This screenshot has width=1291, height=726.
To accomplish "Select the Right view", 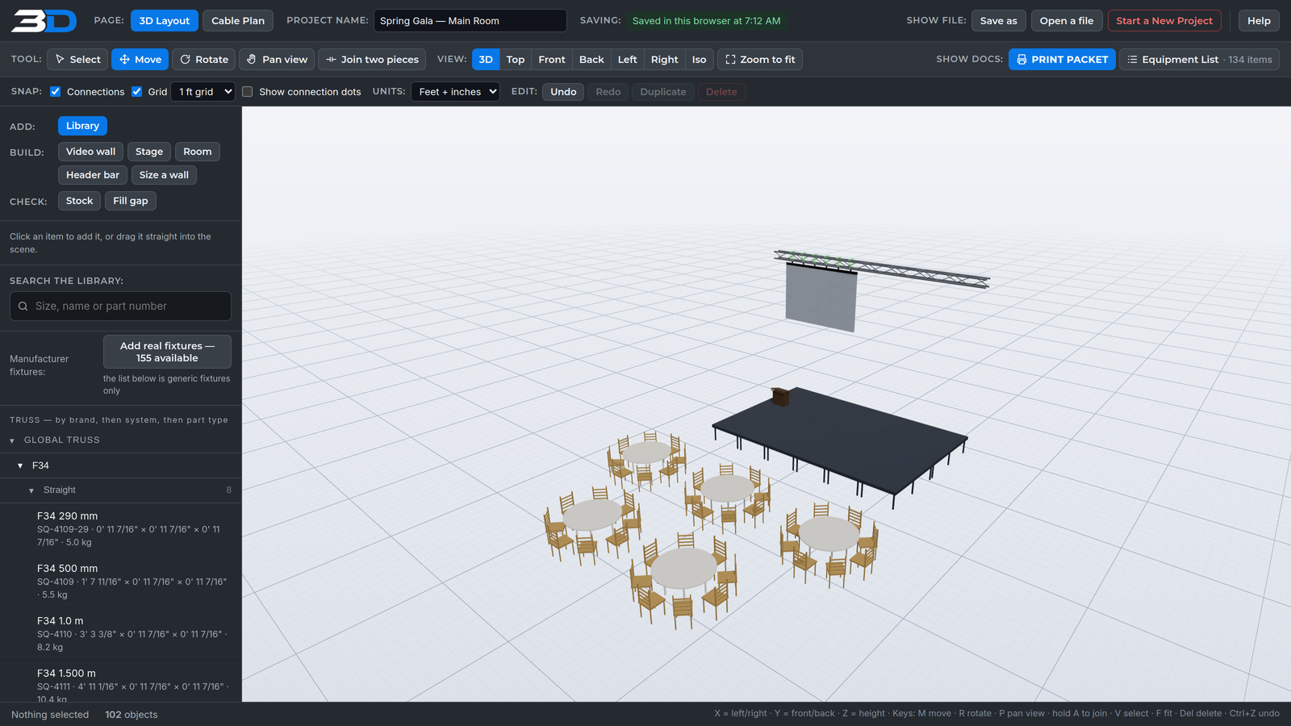I will click(664, 60).
